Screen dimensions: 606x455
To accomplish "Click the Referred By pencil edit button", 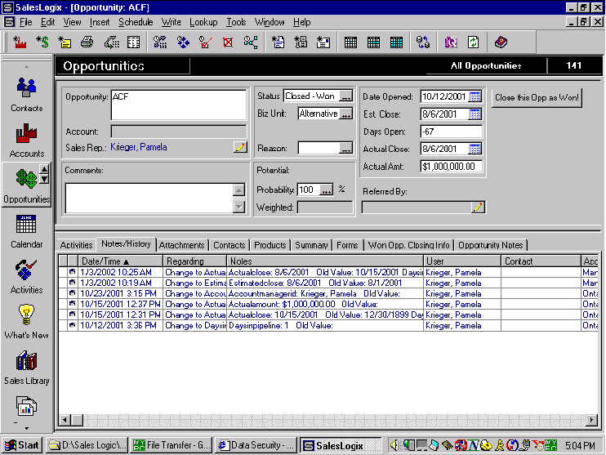I will tap(478, 207).
